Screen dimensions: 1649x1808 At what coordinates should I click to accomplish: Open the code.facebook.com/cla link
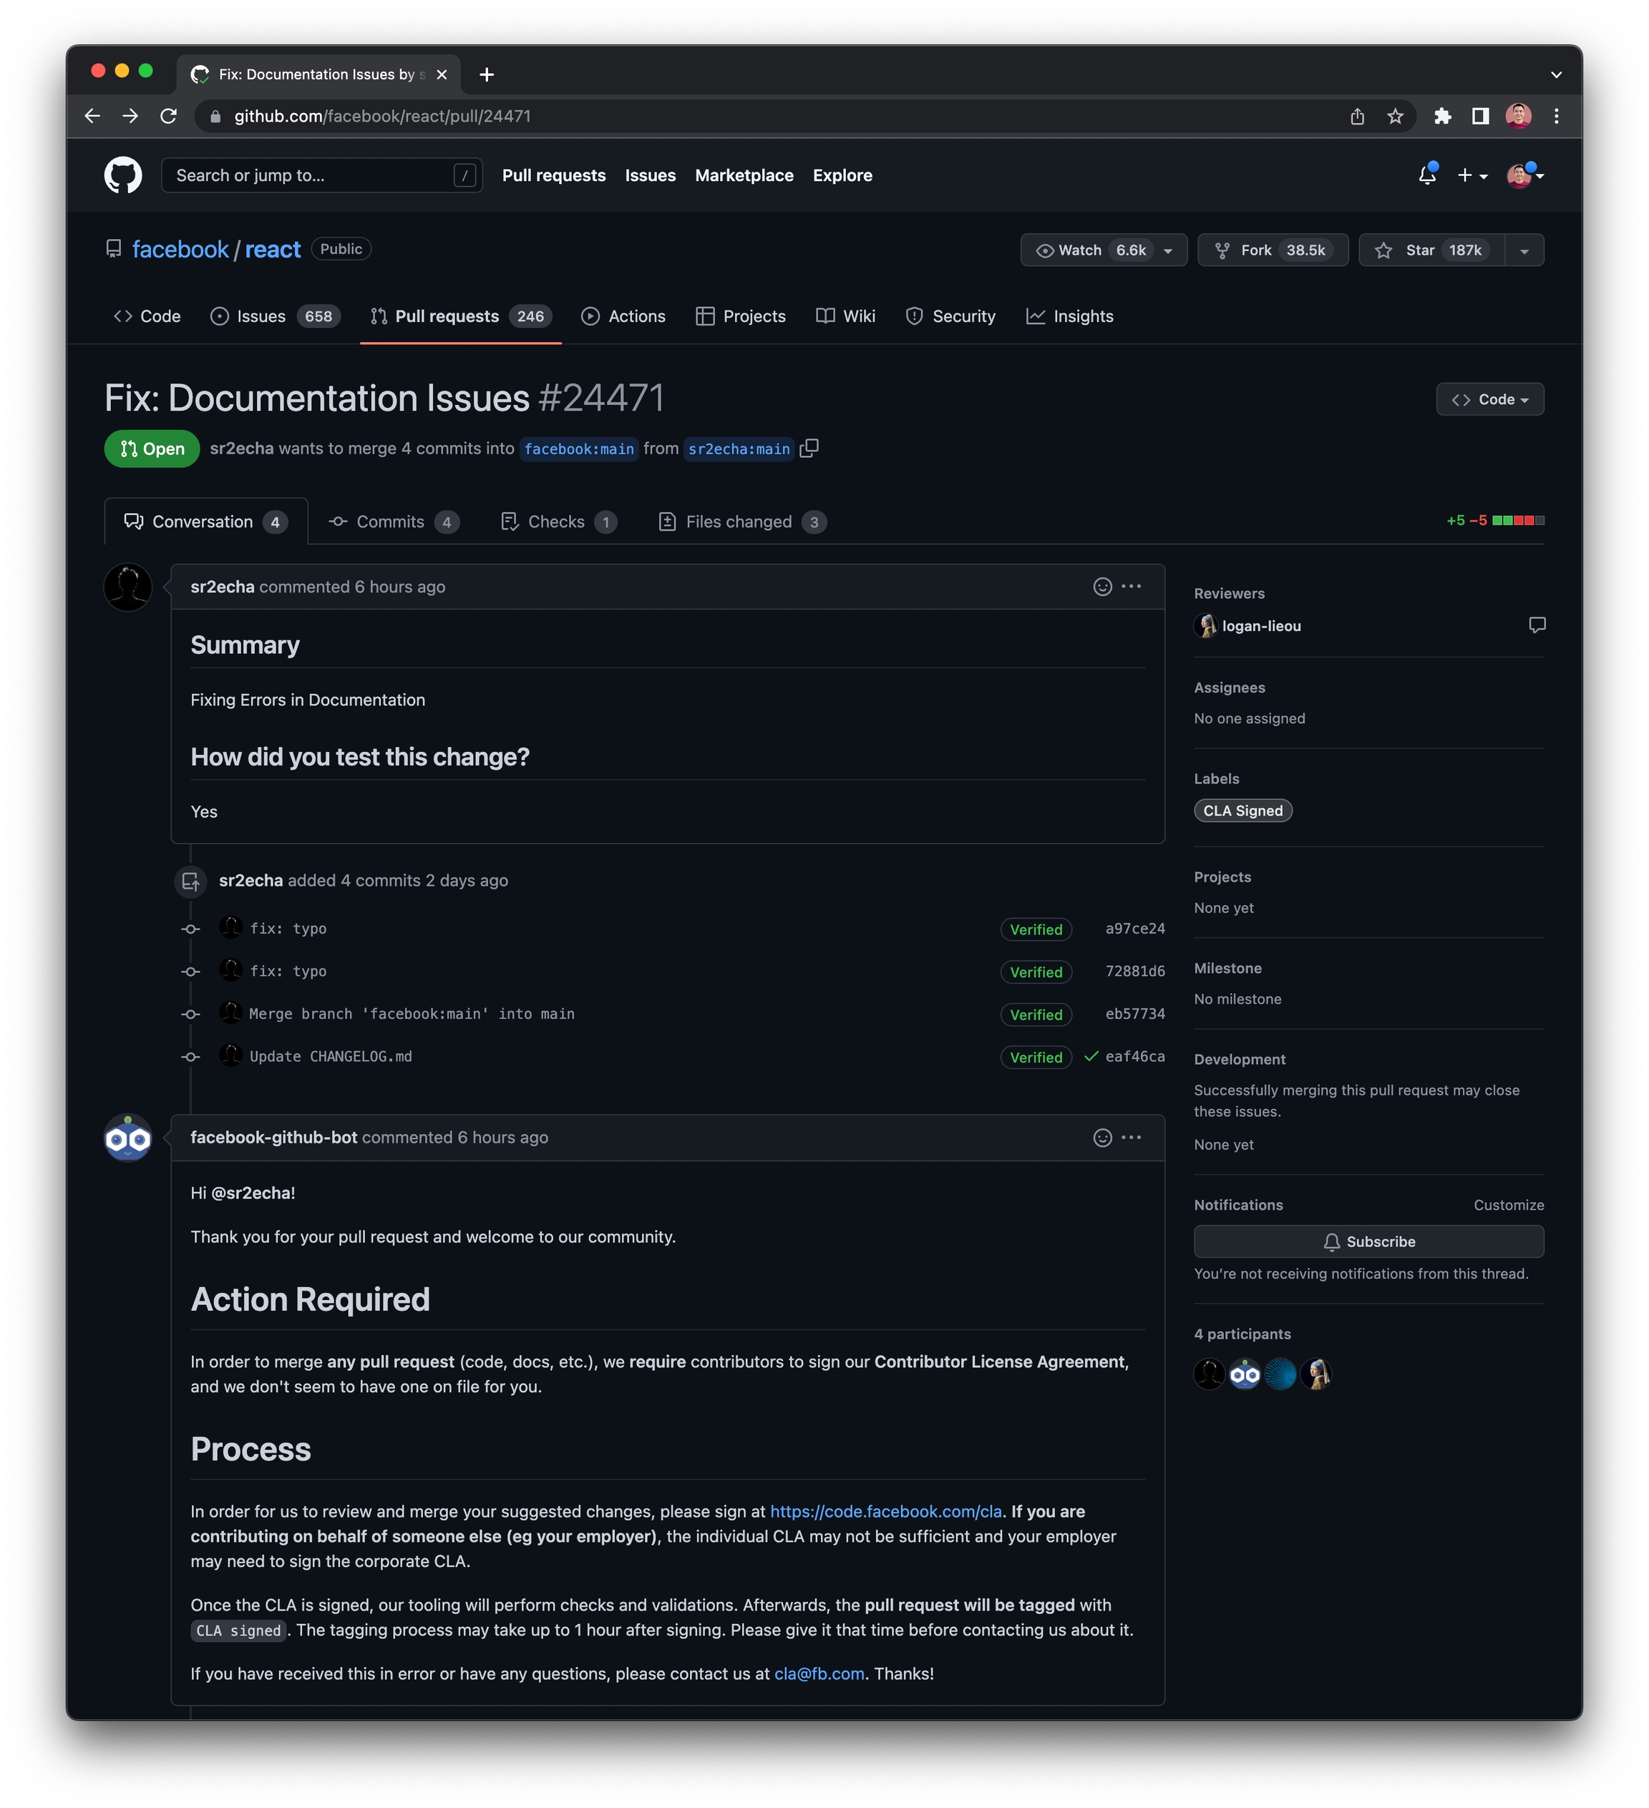pyautogui.click(x=885, y=1512)
